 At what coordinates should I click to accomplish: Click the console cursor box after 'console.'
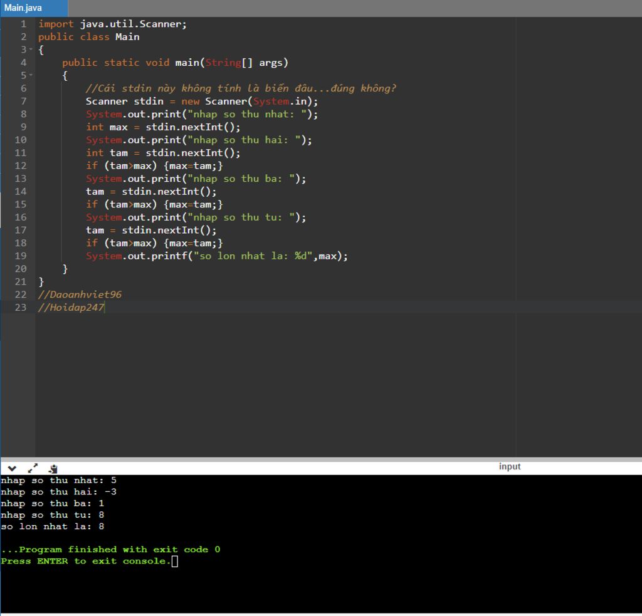tap(175, 561)
